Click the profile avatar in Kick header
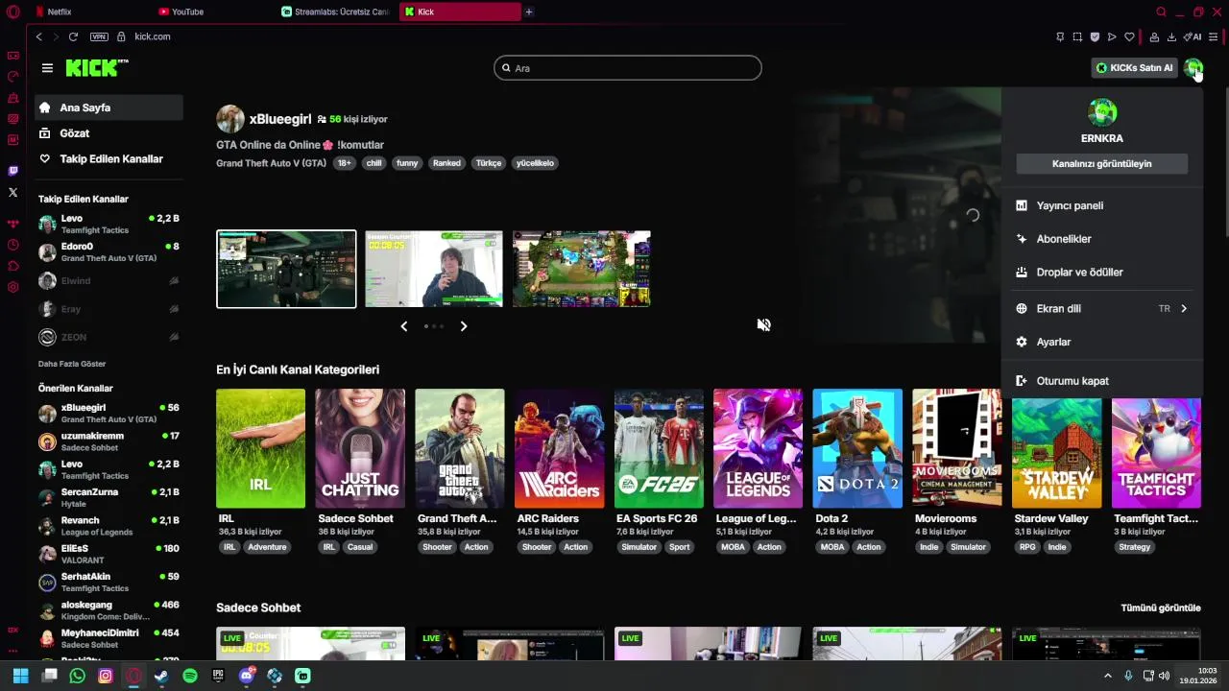The width and height of the screenshot is (1229, 691). tap(1193, 68)
